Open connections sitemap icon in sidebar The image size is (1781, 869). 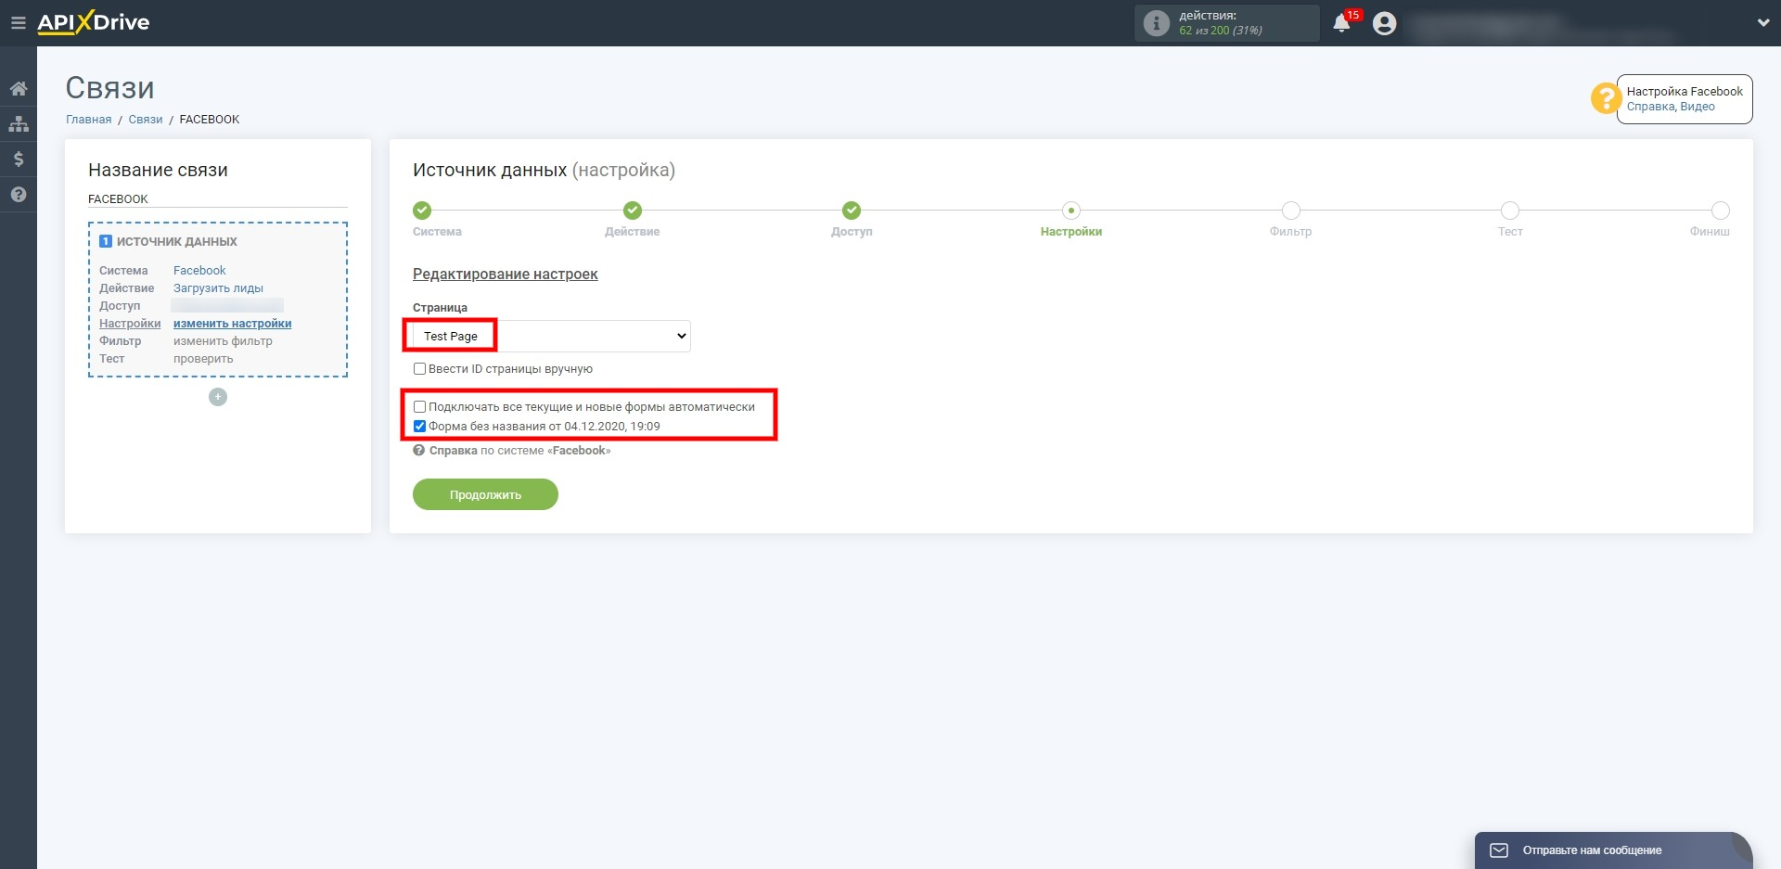click(x=19, y=124)
